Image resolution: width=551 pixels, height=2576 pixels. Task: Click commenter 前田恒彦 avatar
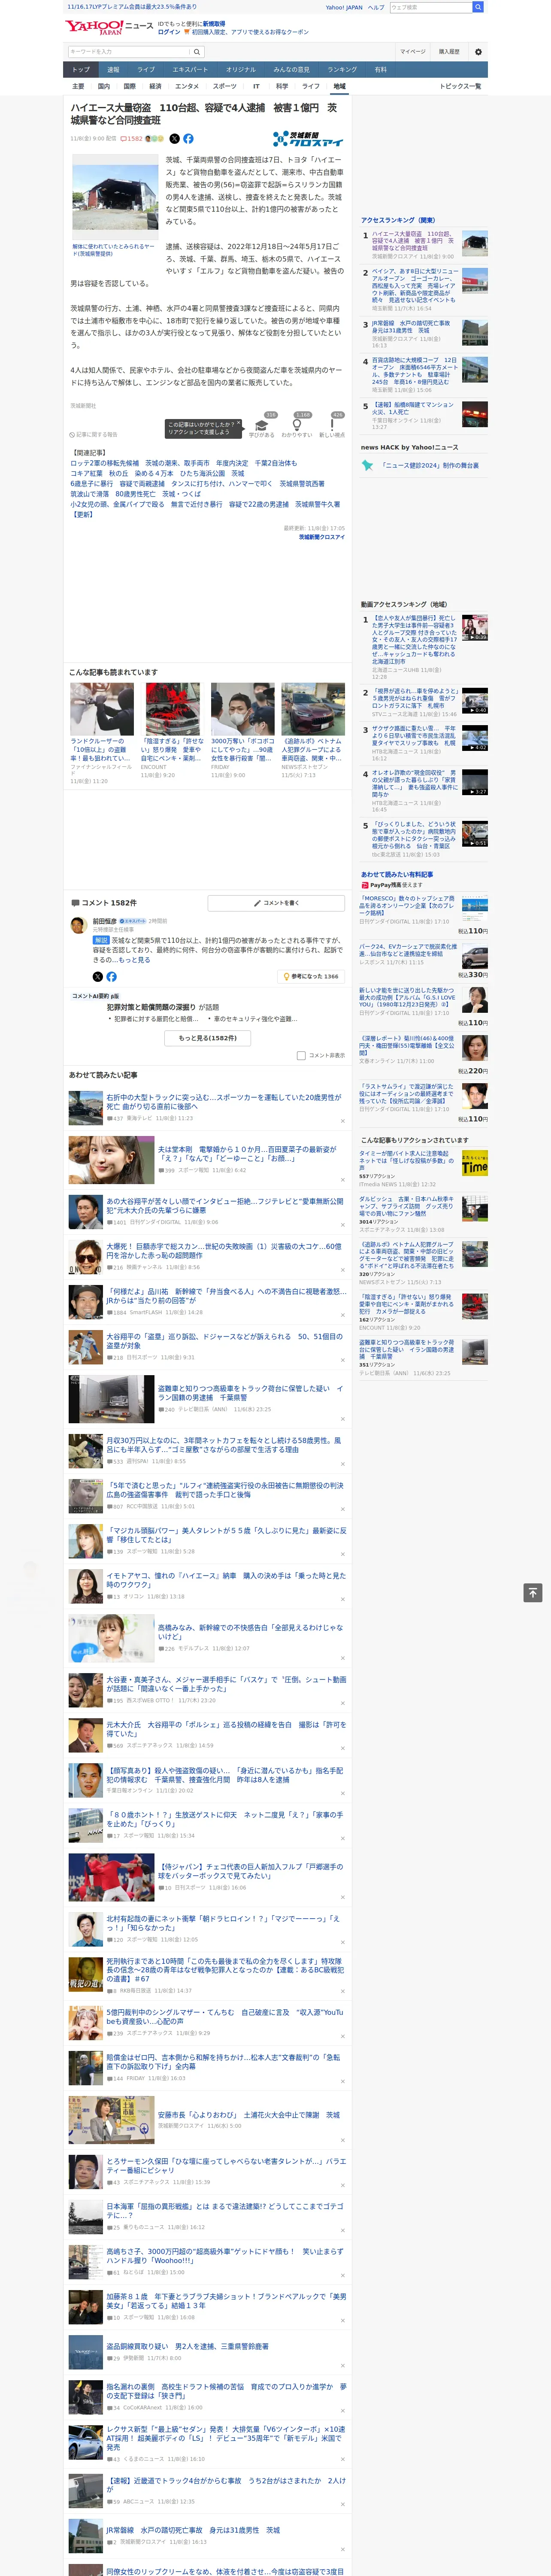click(78, 925)
